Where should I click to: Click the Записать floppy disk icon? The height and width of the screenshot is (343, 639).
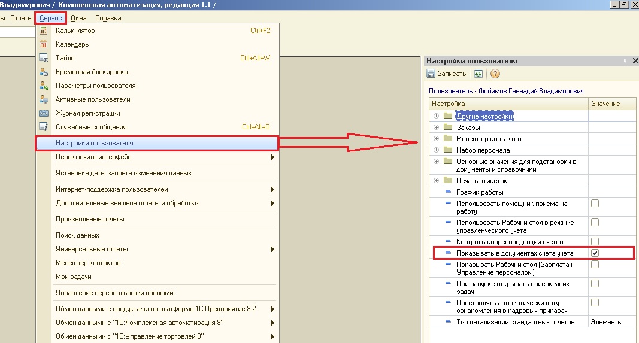coord(431,74)
